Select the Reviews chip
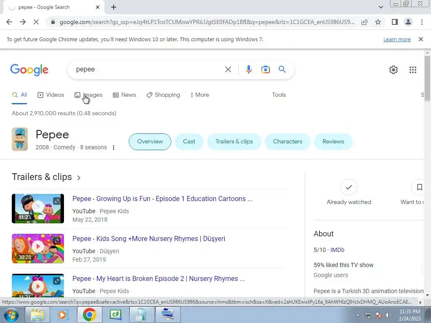 click(x=333, y=142)
